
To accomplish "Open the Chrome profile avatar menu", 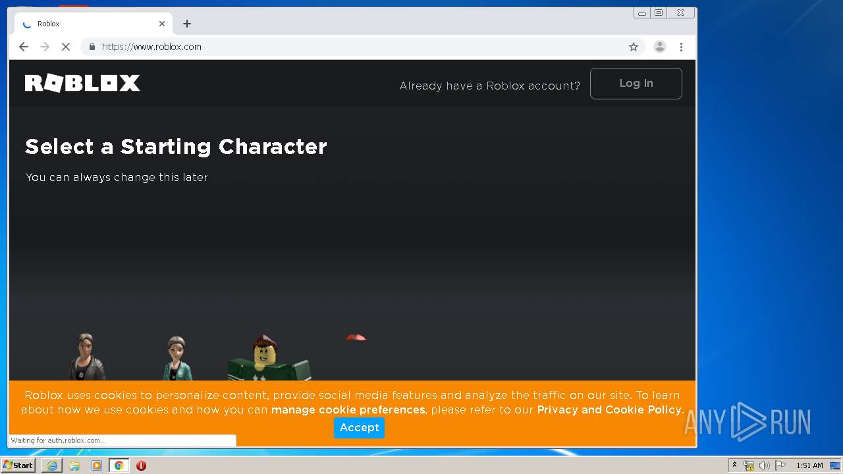I will [659, 47].
